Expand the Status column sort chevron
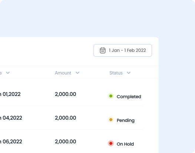195x153 pixels. pyautogui.click(x=129, y=73)
